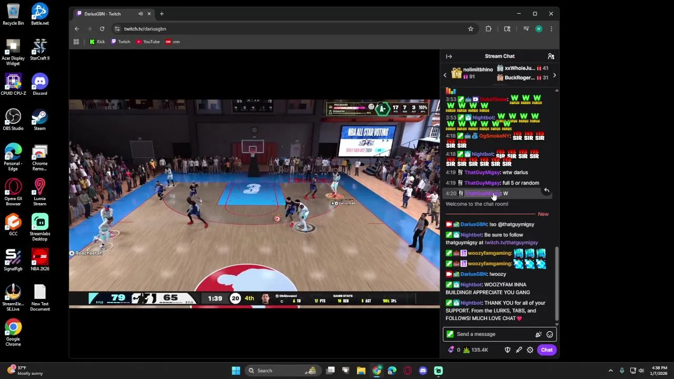Open the Chrome apps grid shortcut
The image size is (674, 379).
(x=76, y=42)
